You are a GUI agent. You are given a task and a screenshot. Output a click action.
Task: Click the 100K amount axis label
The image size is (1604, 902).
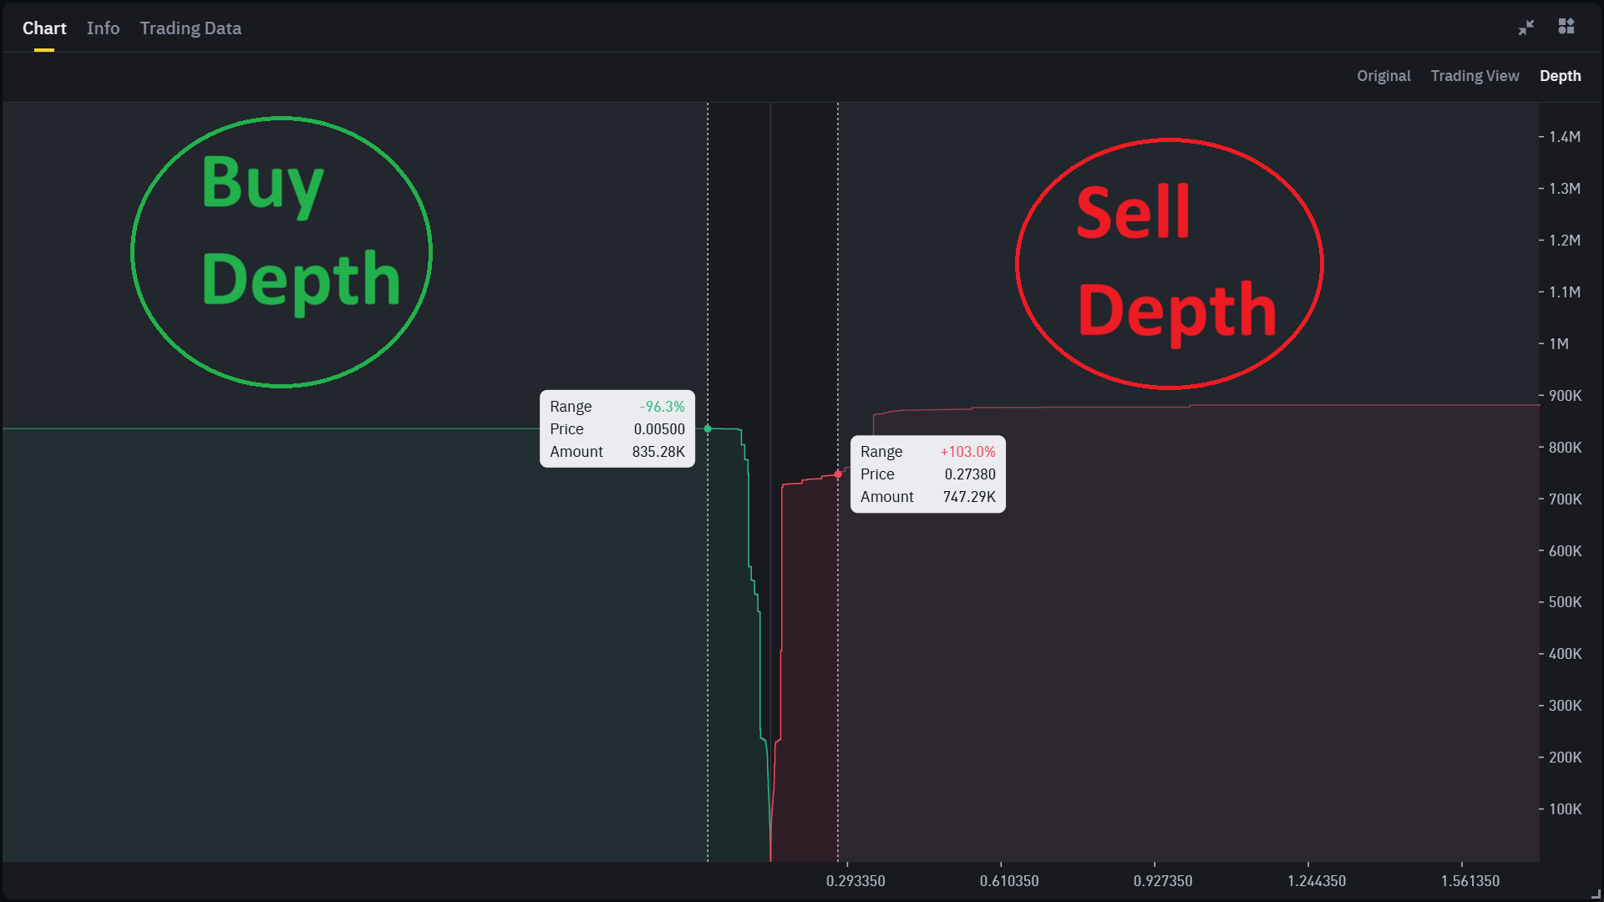point(1566,809)
